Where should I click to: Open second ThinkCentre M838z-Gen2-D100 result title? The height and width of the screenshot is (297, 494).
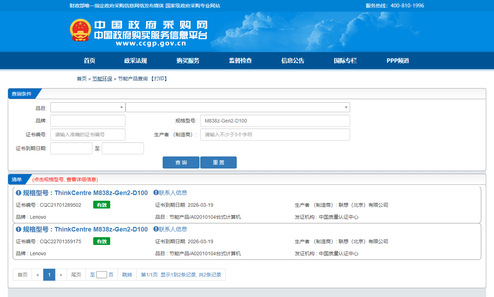(85, 229)
